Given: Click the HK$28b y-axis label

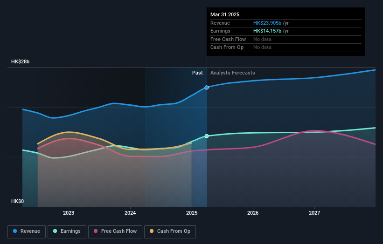Looking at the screenshot, I should tap(20, 61).
